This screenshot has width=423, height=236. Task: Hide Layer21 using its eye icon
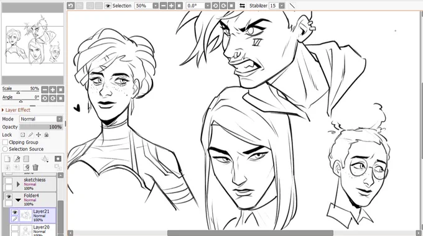[15, 212]
